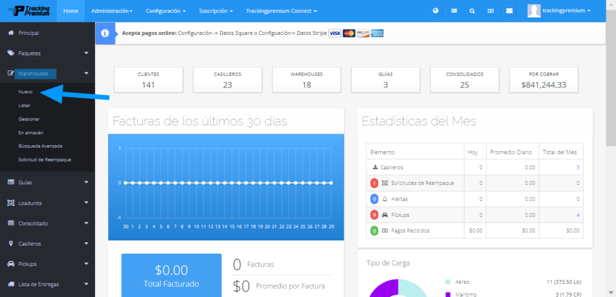The width and height of the screenshot is (616, 297).
Task: Open the Guías 3 stat card
Action: tap(386, 80)
